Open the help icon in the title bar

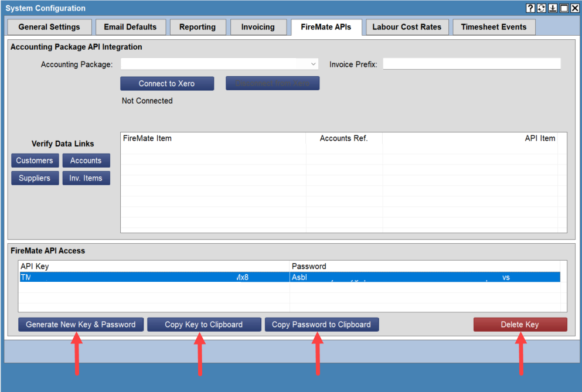coord(530,8)
